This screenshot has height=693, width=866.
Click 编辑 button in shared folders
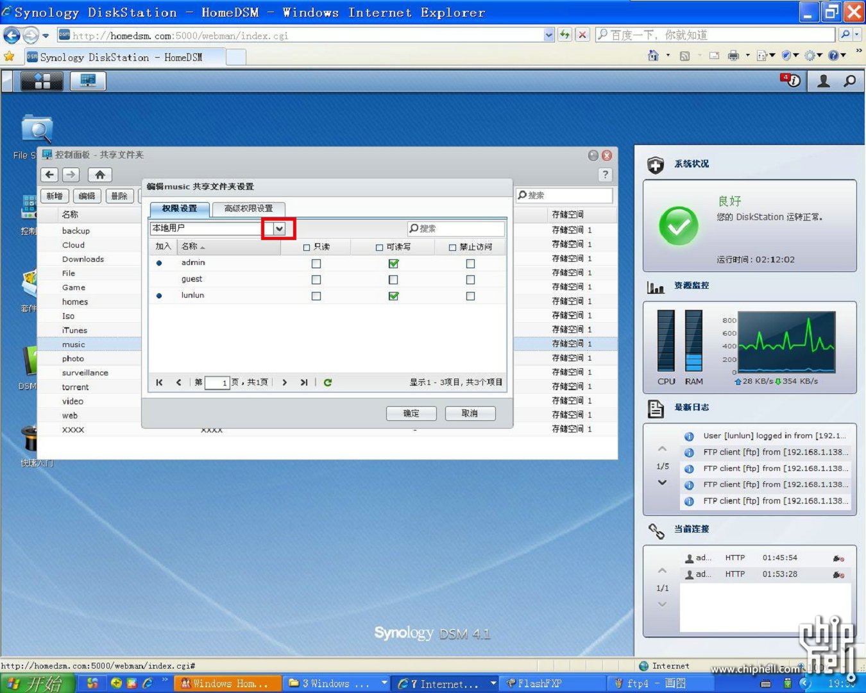point(87,196)
